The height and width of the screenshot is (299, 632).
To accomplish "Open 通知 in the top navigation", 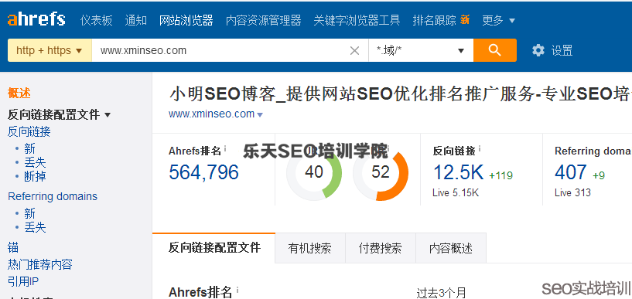I will tap(136, 20).
